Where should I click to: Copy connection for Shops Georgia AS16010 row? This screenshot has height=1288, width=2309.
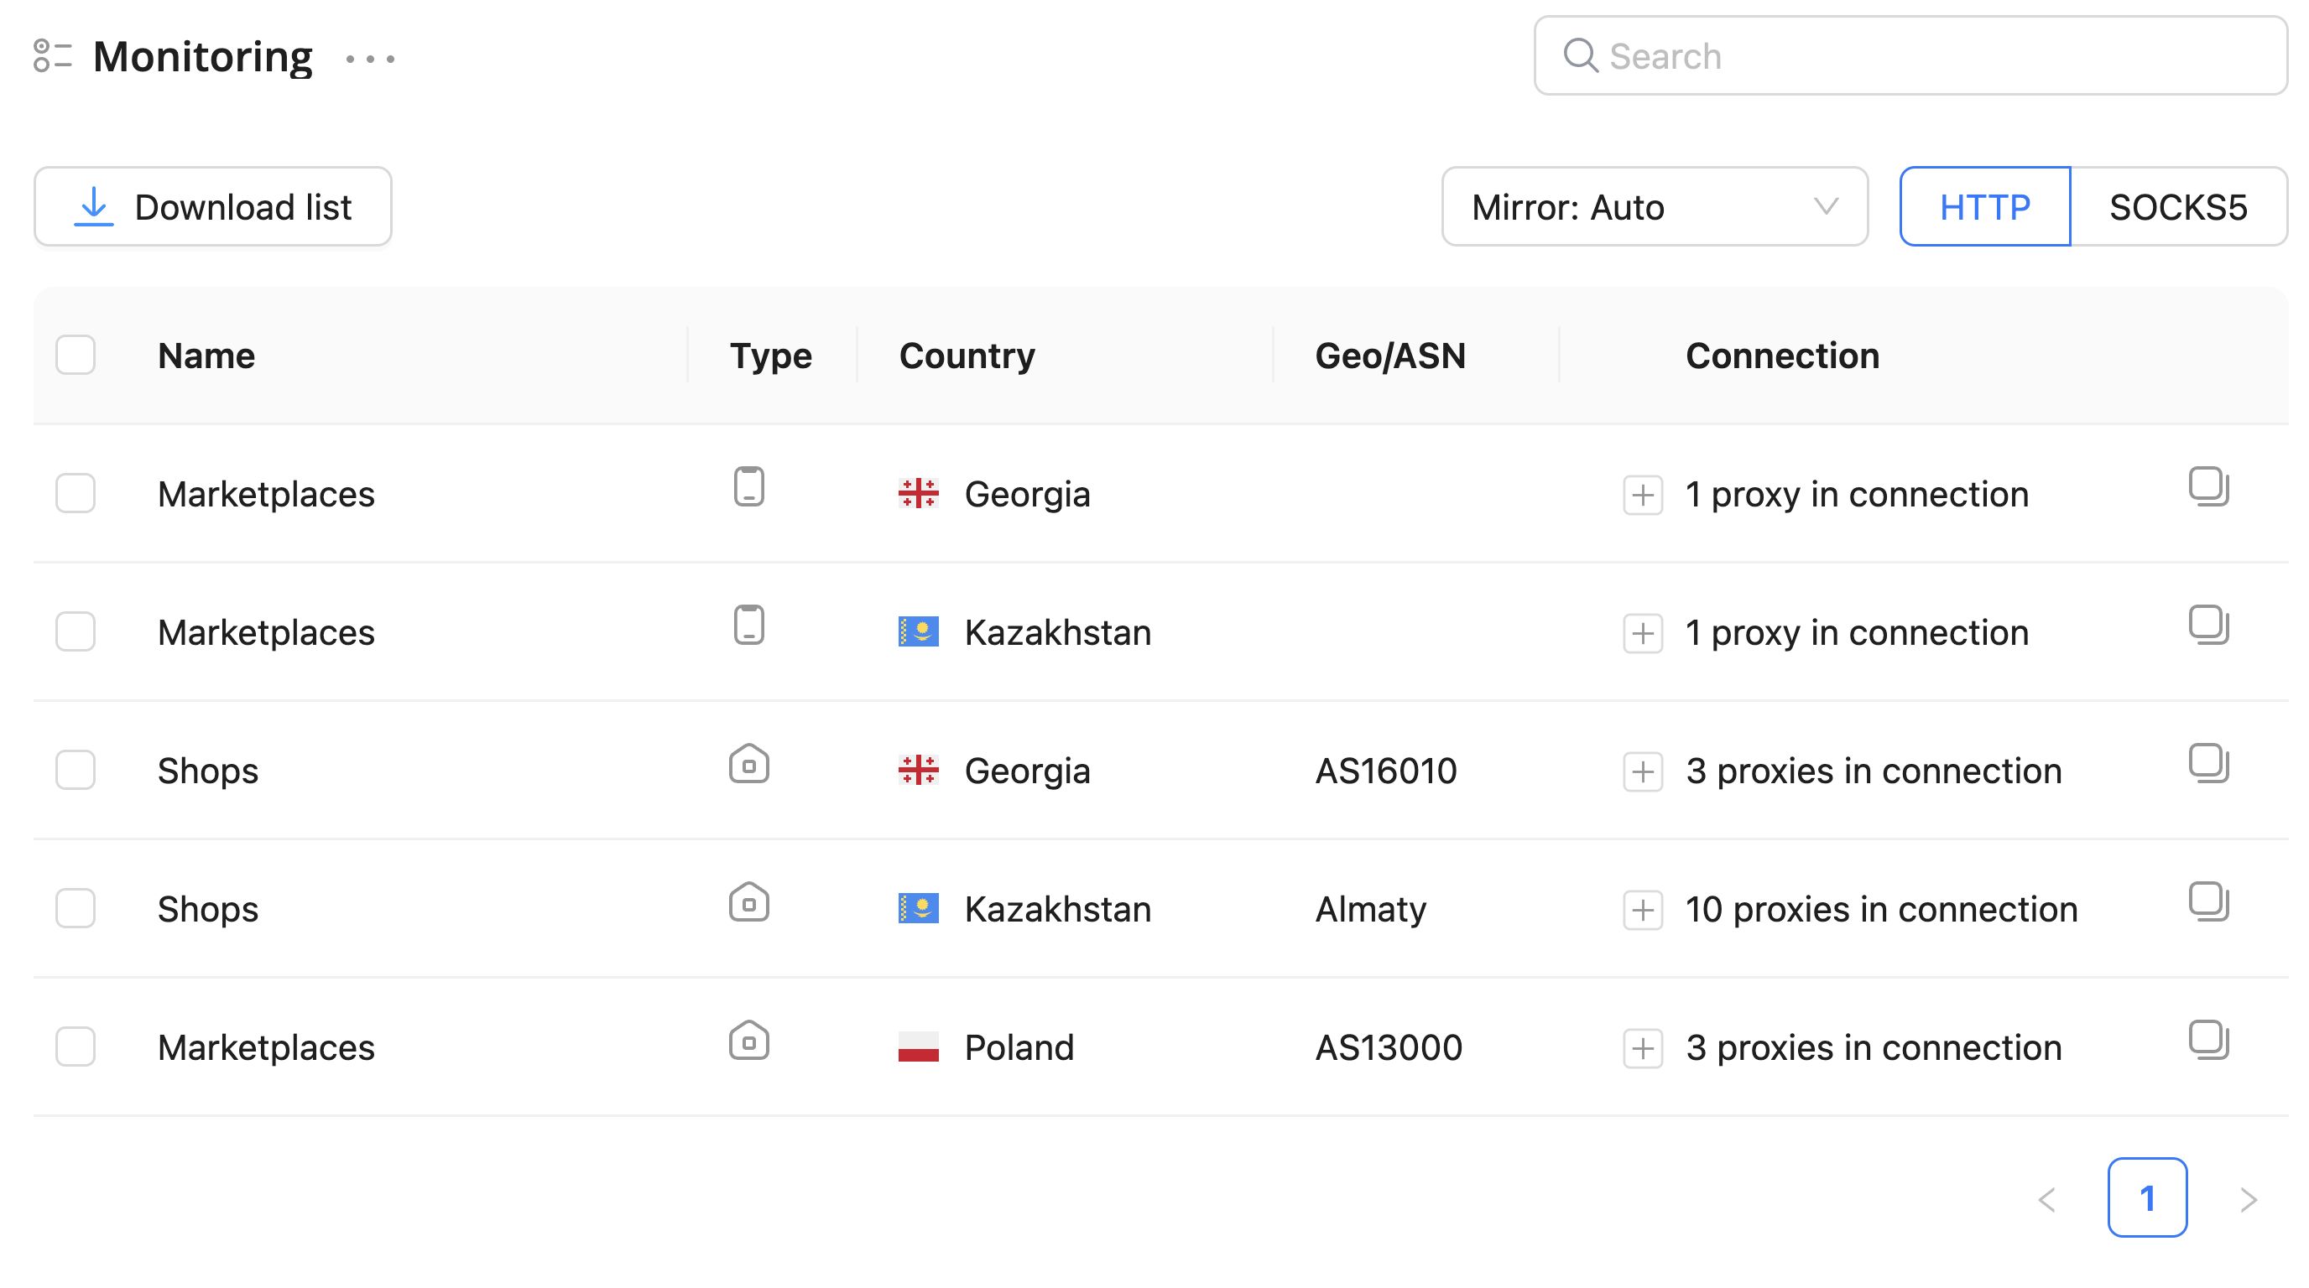(2207, 763)
